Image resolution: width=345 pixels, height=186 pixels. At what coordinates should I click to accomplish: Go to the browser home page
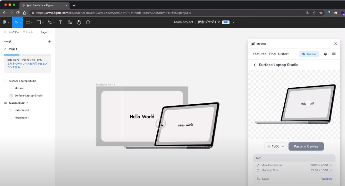(25, 13)
